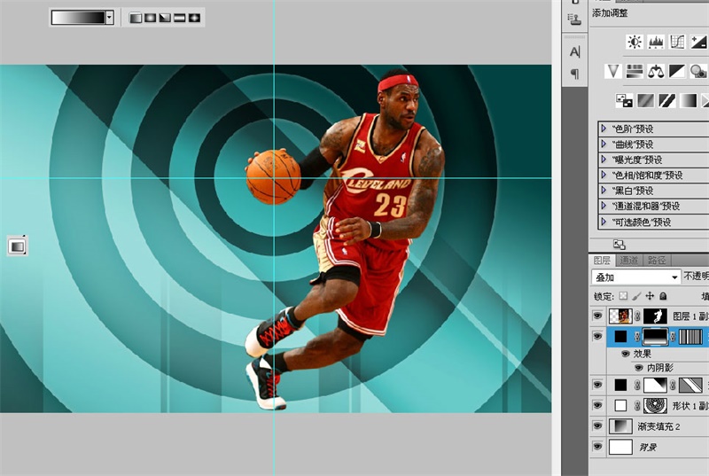Expand the "曲线"预设 list
Image resolution: width=709 pixels, height=476 pixels.
(x=604, y=144)
